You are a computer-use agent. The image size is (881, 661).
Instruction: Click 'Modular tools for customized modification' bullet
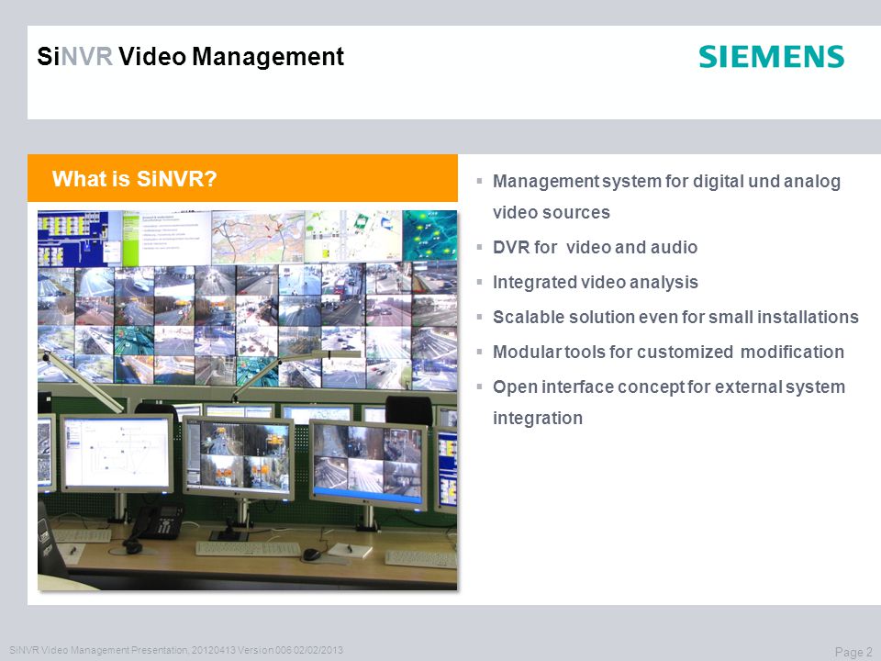[668, 352]
